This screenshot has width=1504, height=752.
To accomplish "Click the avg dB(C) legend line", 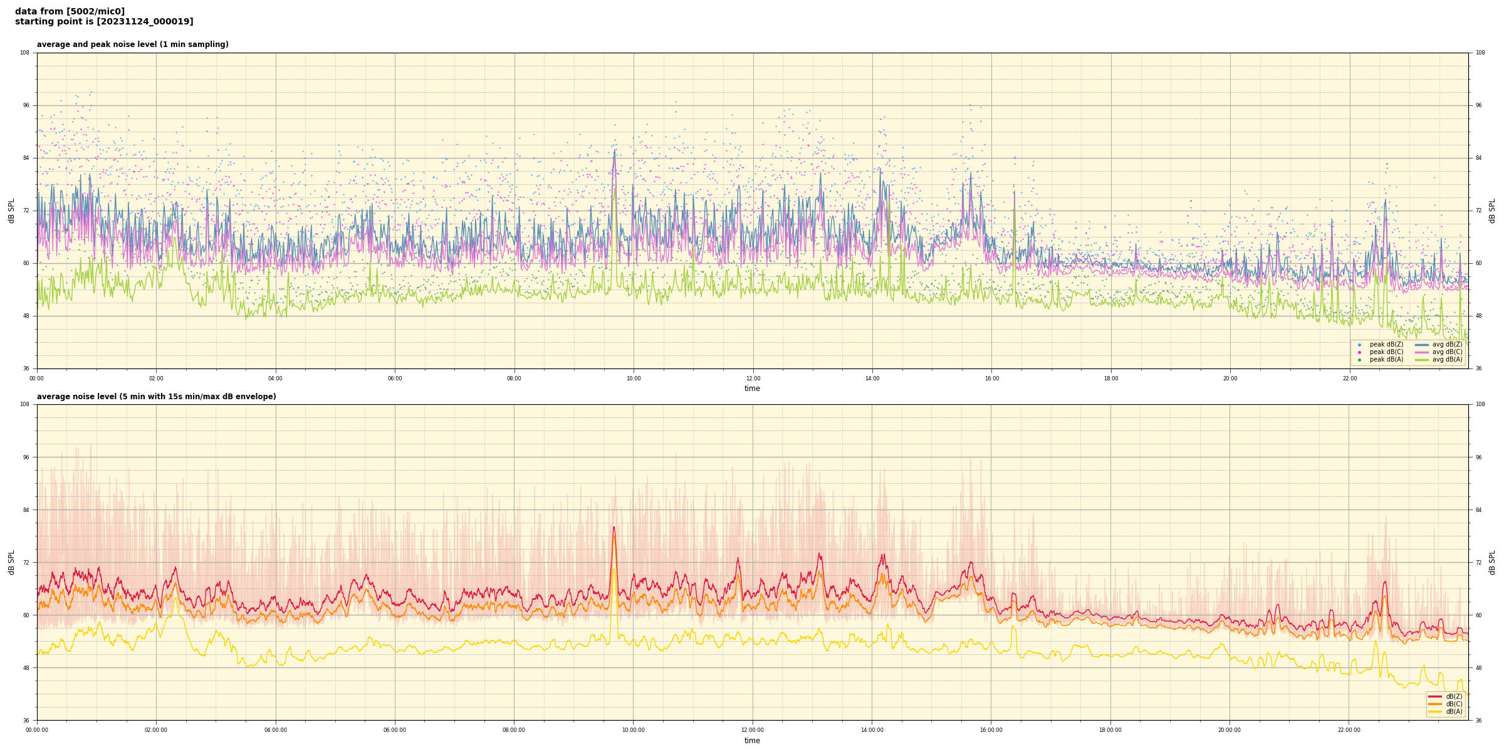I will coord(1422,352).
